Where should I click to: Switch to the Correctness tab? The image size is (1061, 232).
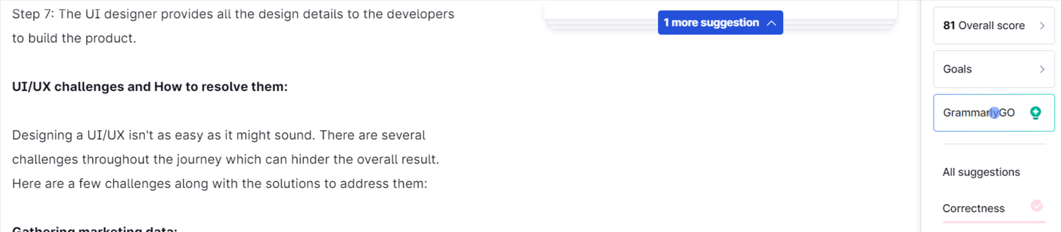(973, 208)
